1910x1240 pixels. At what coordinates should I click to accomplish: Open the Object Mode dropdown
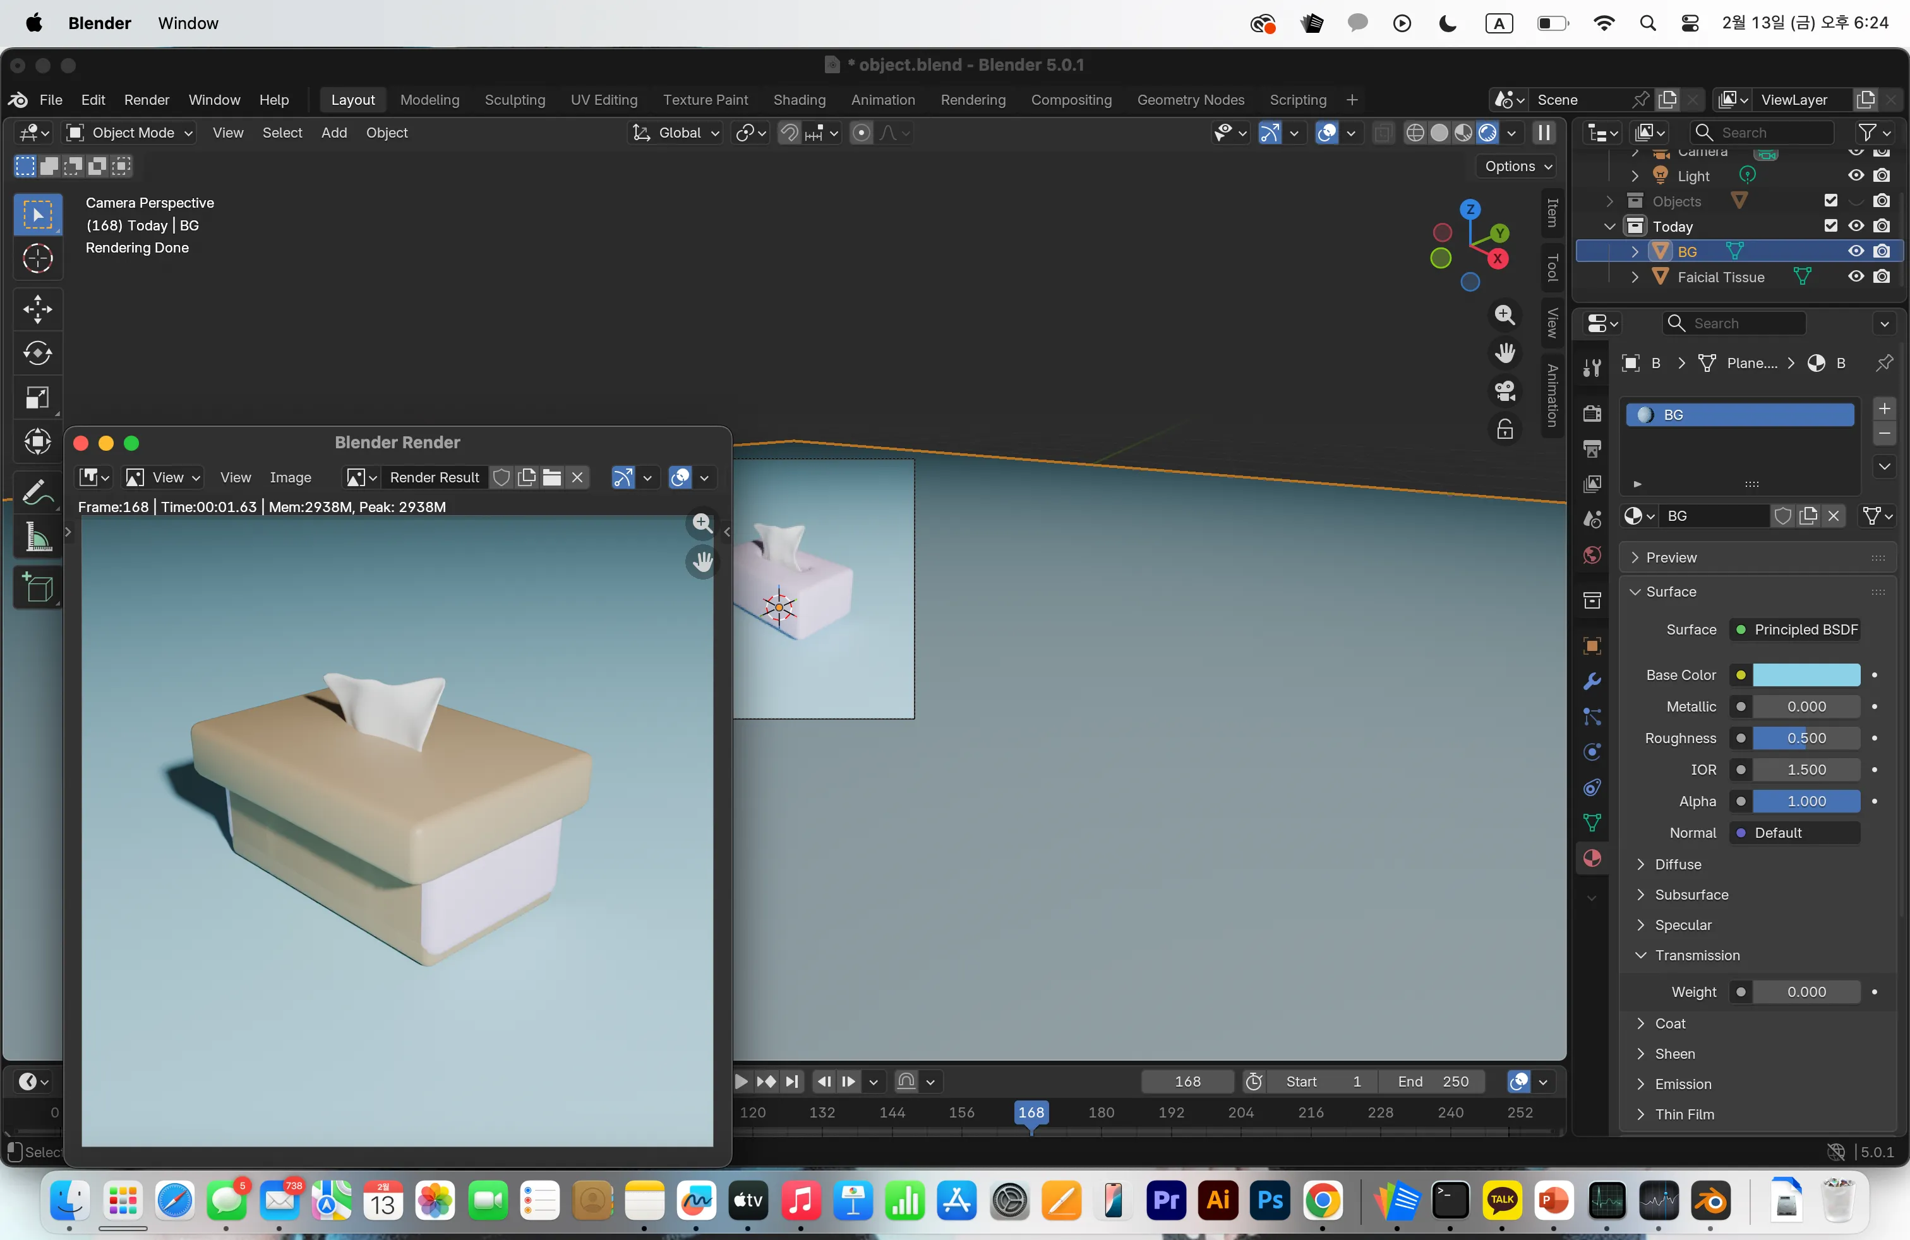131,133
